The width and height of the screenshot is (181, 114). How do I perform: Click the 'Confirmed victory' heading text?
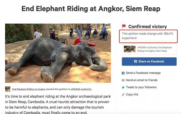click(x=147, y=26)
